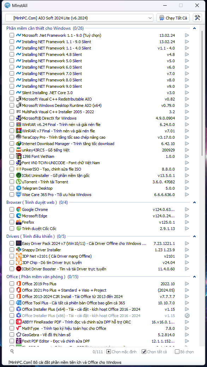Click the Microsoft Edge icon

point(19,216)
